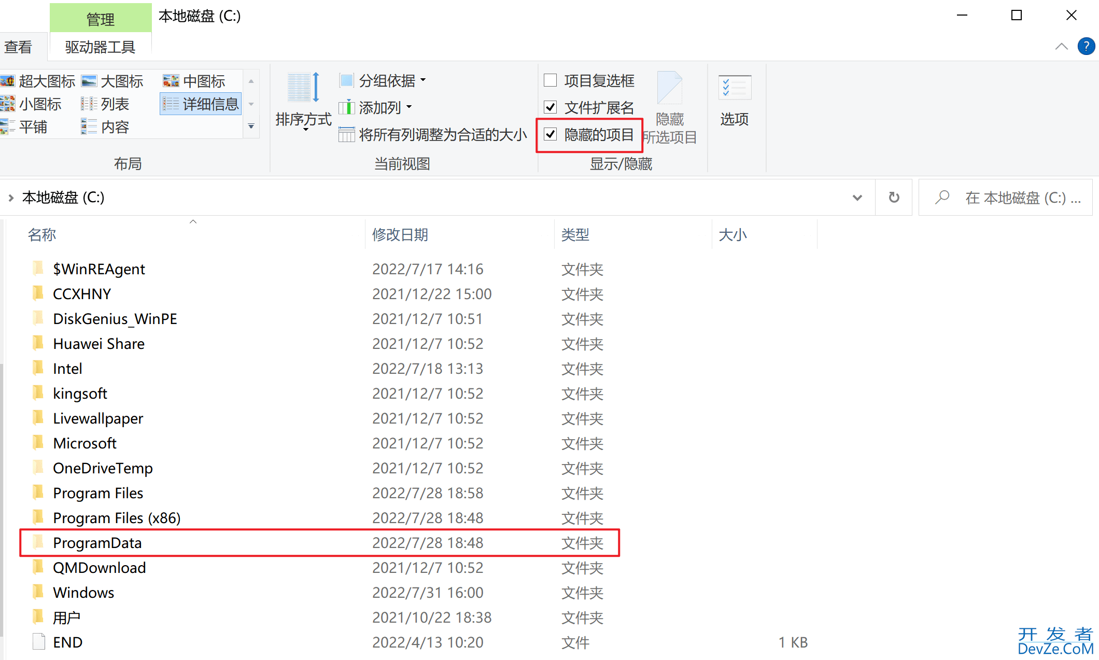
Task: Select the Livewallpaper folder
Action: pyautogui.click(x=98, y=418)
